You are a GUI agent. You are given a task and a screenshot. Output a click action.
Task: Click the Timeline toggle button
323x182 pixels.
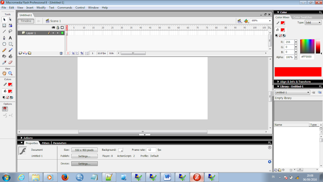coord(26,21)
